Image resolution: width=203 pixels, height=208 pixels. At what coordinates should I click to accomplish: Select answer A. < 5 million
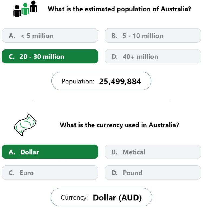coord(50,36)
